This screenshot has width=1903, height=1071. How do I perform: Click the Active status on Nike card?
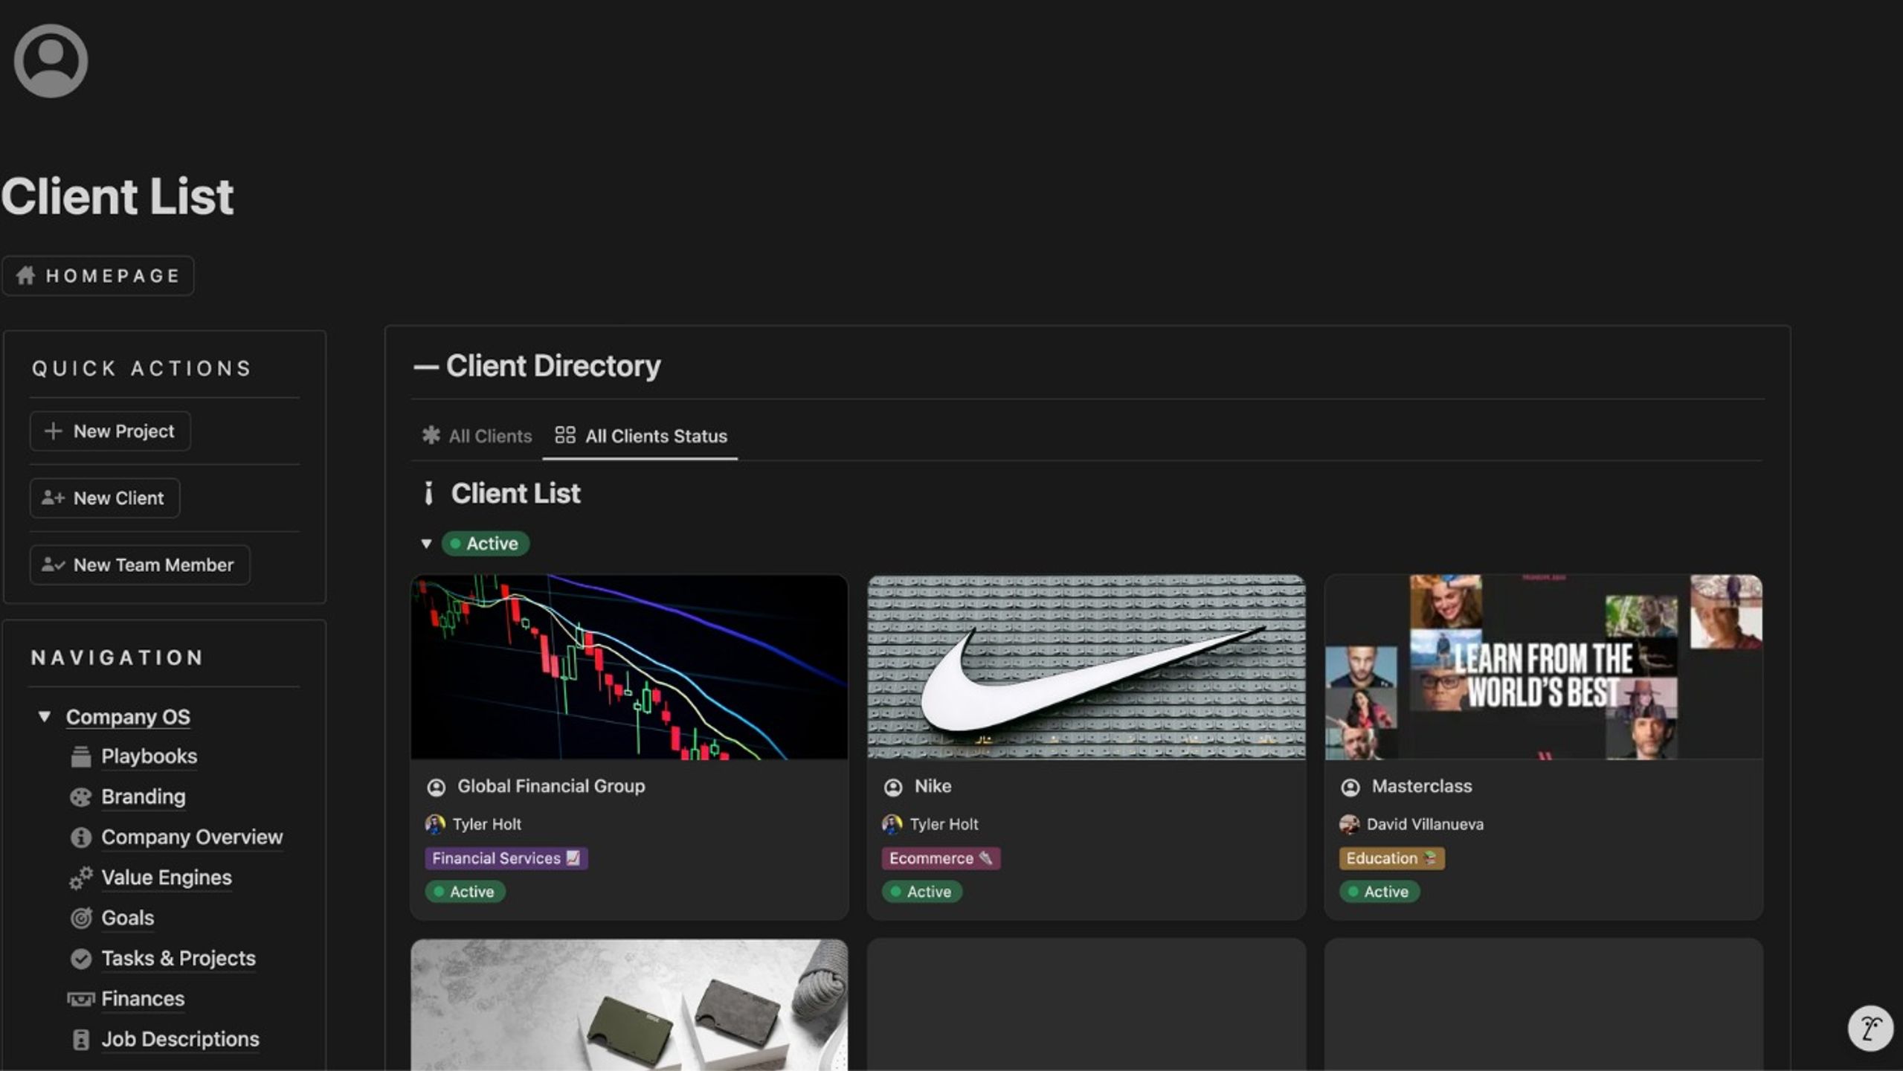click(922, 892)
